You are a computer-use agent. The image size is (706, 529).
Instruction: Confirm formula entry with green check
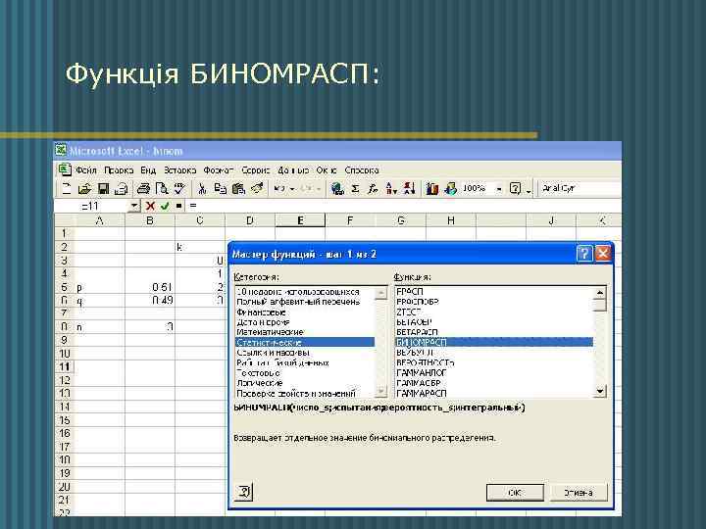[165, 206]
